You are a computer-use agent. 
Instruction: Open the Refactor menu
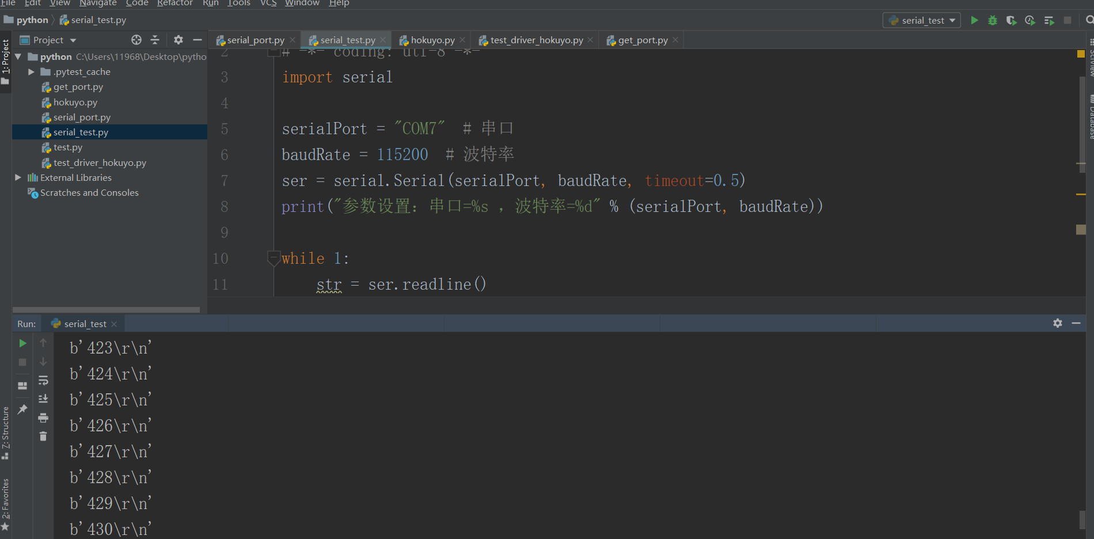(x=174, y=3)
